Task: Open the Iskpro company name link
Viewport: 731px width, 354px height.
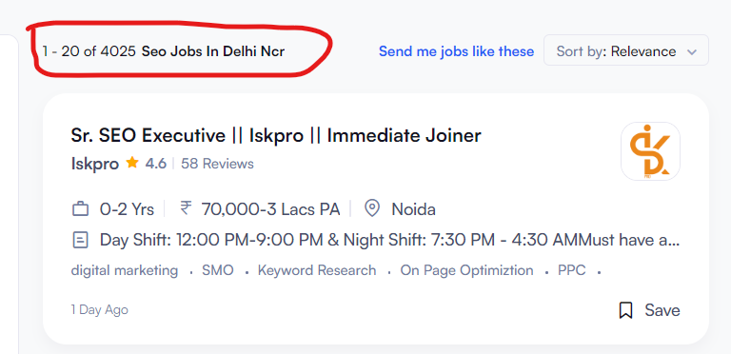Action: click(x=95, y=164)
